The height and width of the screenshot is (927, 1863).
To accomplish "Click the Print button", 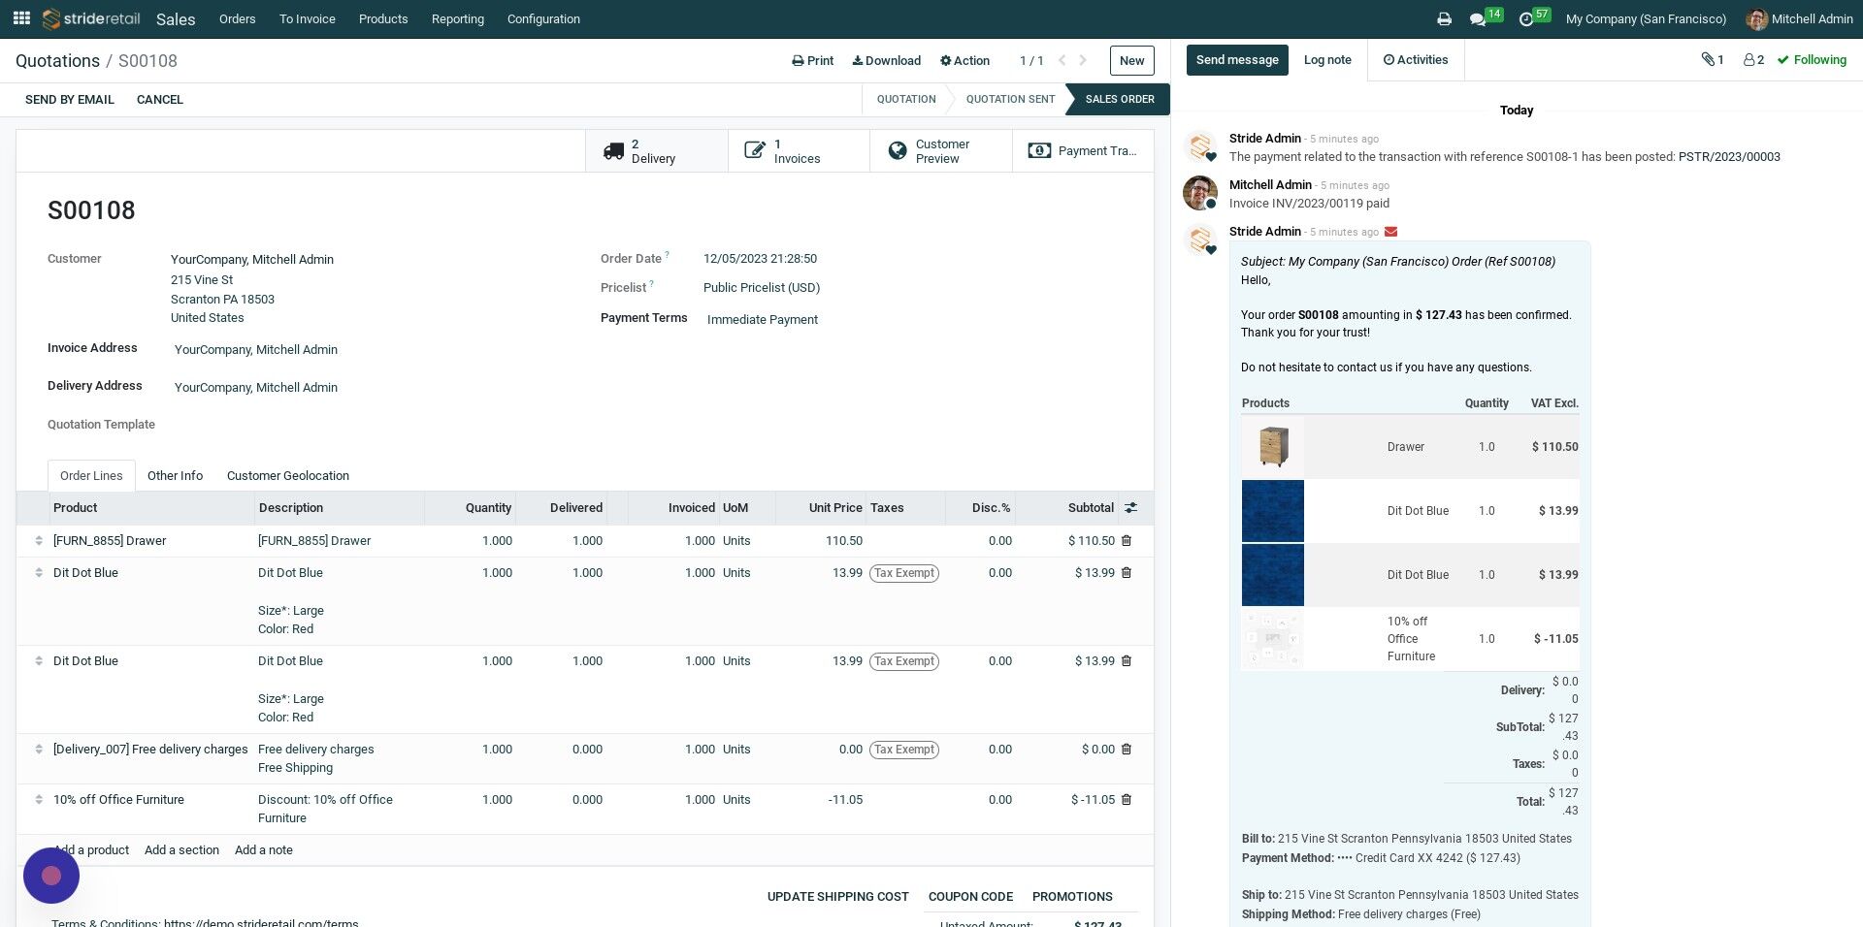I will [x=813, y=60].
